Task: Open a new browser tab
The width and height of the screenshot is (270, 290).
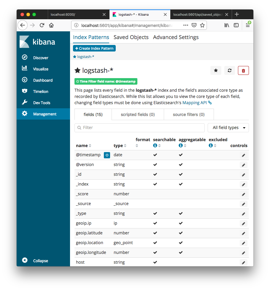Action: [x=237, y=14]
